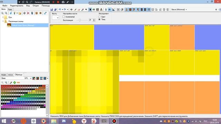The height and width of the screenshot is (124, 221).
Task: Select the Noise tool
Action: (97, 10)
